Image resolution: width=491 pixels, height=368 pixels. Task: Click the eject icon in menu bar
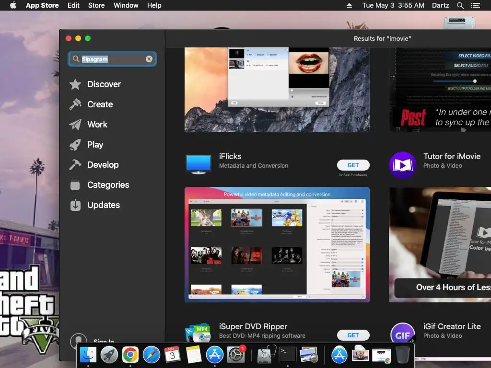(x=349, y=5)
